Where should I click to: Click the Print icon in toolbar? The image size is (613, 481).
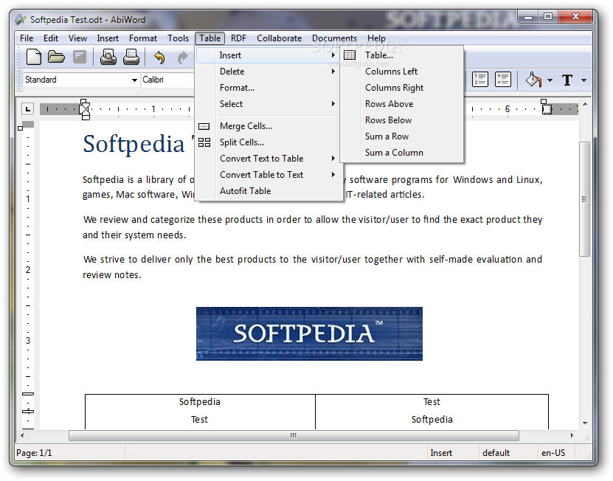[x=131, y=57]
